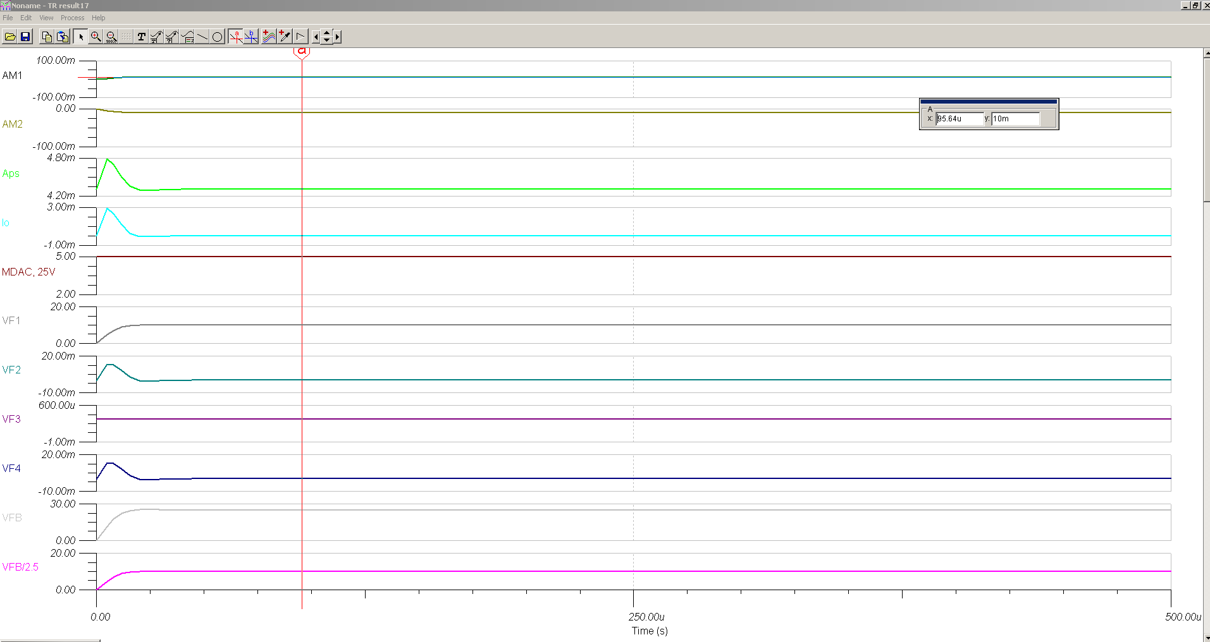Image resolution: width=1210 pixels, height=642 pixels.
Task: Select the VF4 curve label
Action: tap(11, 469)
